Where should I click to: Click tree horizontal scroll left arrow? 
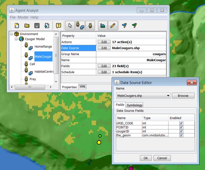click(x=12, y=87)
